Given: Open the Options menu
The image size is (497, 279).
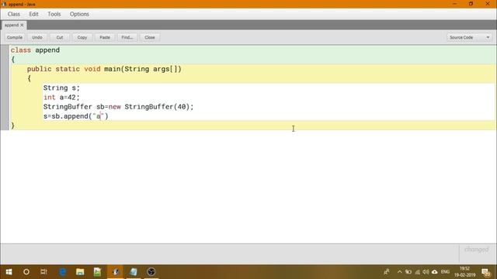Looking at the screenshot, I should click(79, 14).
